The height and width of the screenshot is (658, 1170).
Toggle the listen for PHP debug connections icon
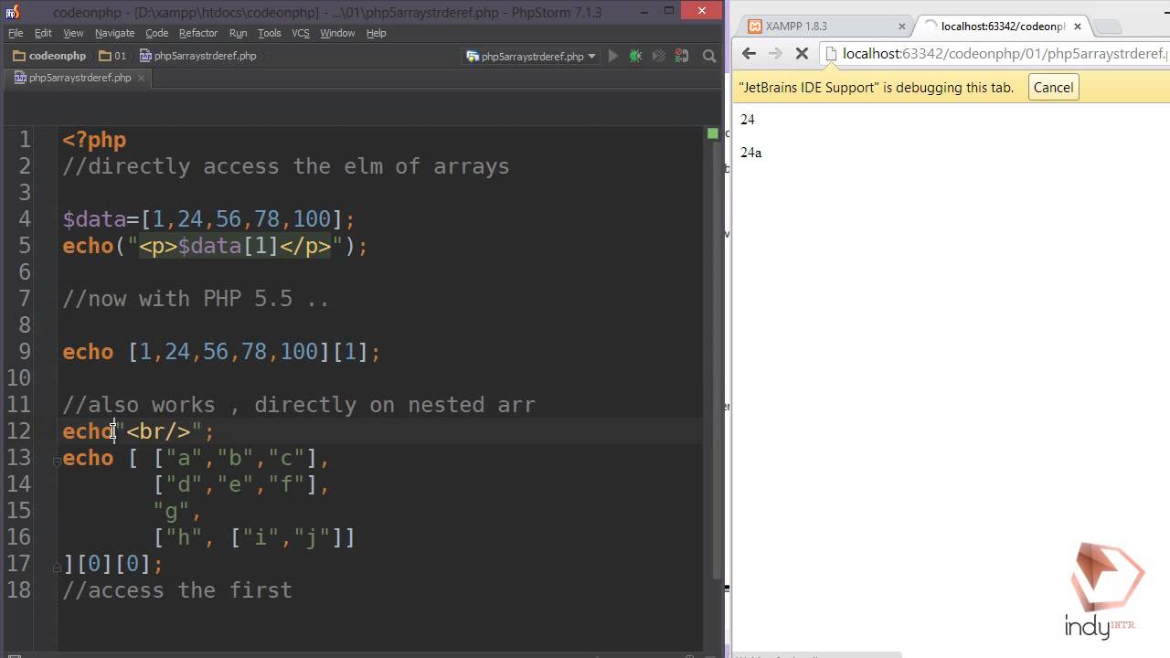[681, 56]
